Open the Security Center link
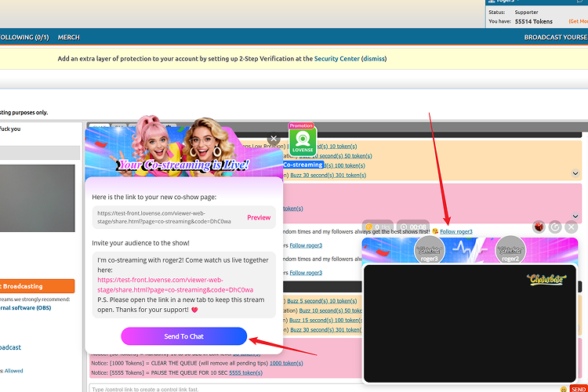This screenshot has height=392, width=588. [336, 59]
